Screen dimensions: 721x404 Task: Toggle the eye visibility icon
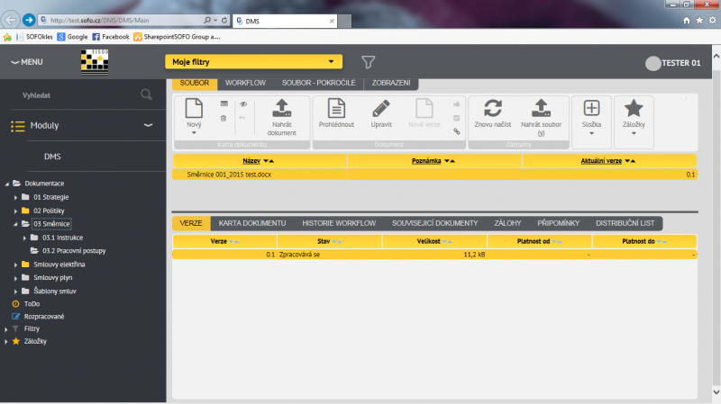click(x=242, y=104)
